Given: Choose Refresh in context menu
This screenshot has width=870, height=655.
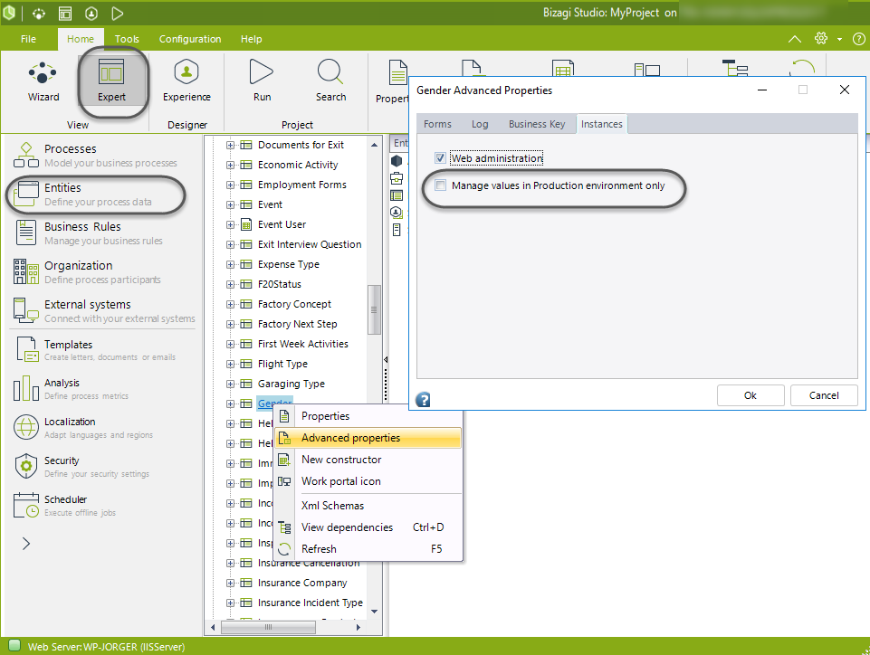Looking at the screenshot, I should (x=368, y=548).
